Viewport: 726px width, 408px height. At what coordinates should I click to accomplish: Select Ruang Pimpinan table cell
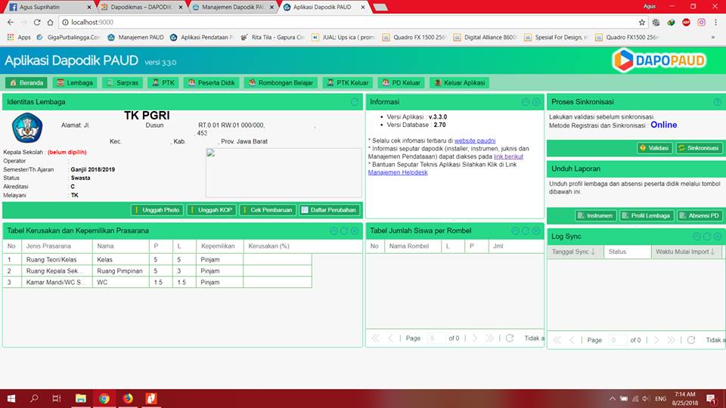click(120, 271)
